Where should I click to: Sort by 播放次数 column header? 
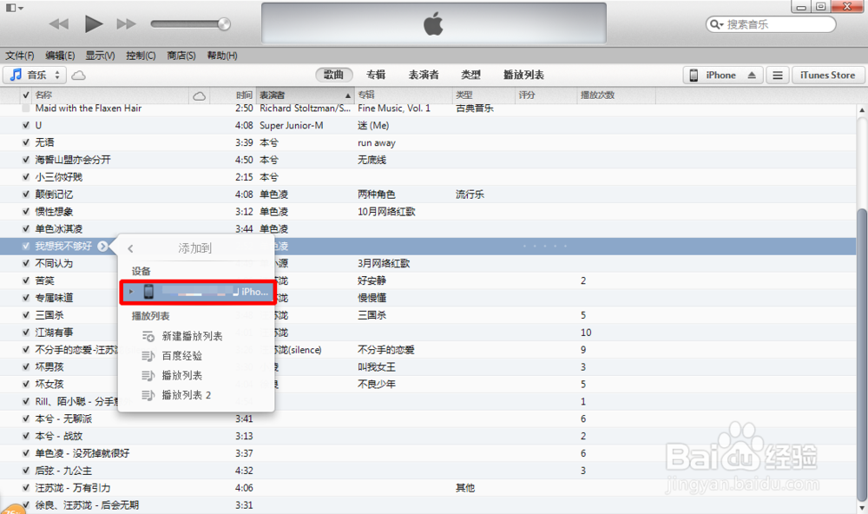coord(615,95)
